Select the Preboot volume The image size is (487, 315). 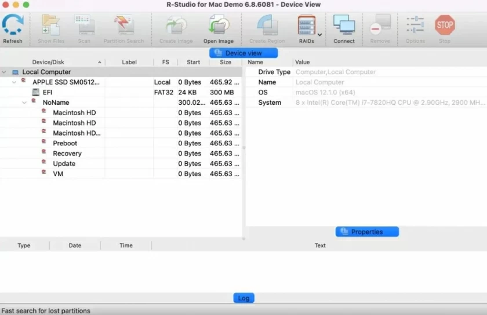click(x=121, y=144)
